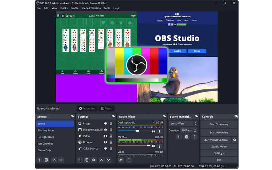Open the Luma Wipe transition dropdown

[x=183, y=124]
